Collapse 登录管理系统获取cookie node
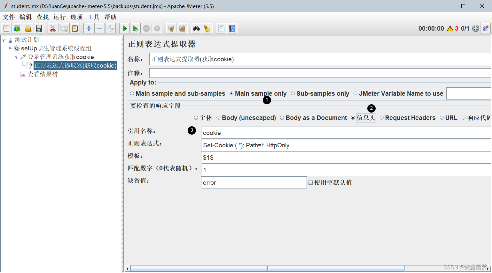 coord(16,57)
